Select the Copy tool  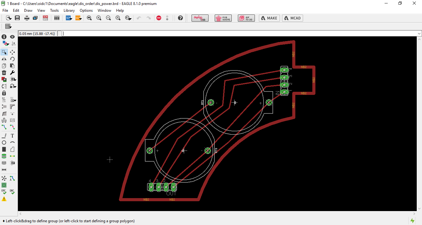4,66
